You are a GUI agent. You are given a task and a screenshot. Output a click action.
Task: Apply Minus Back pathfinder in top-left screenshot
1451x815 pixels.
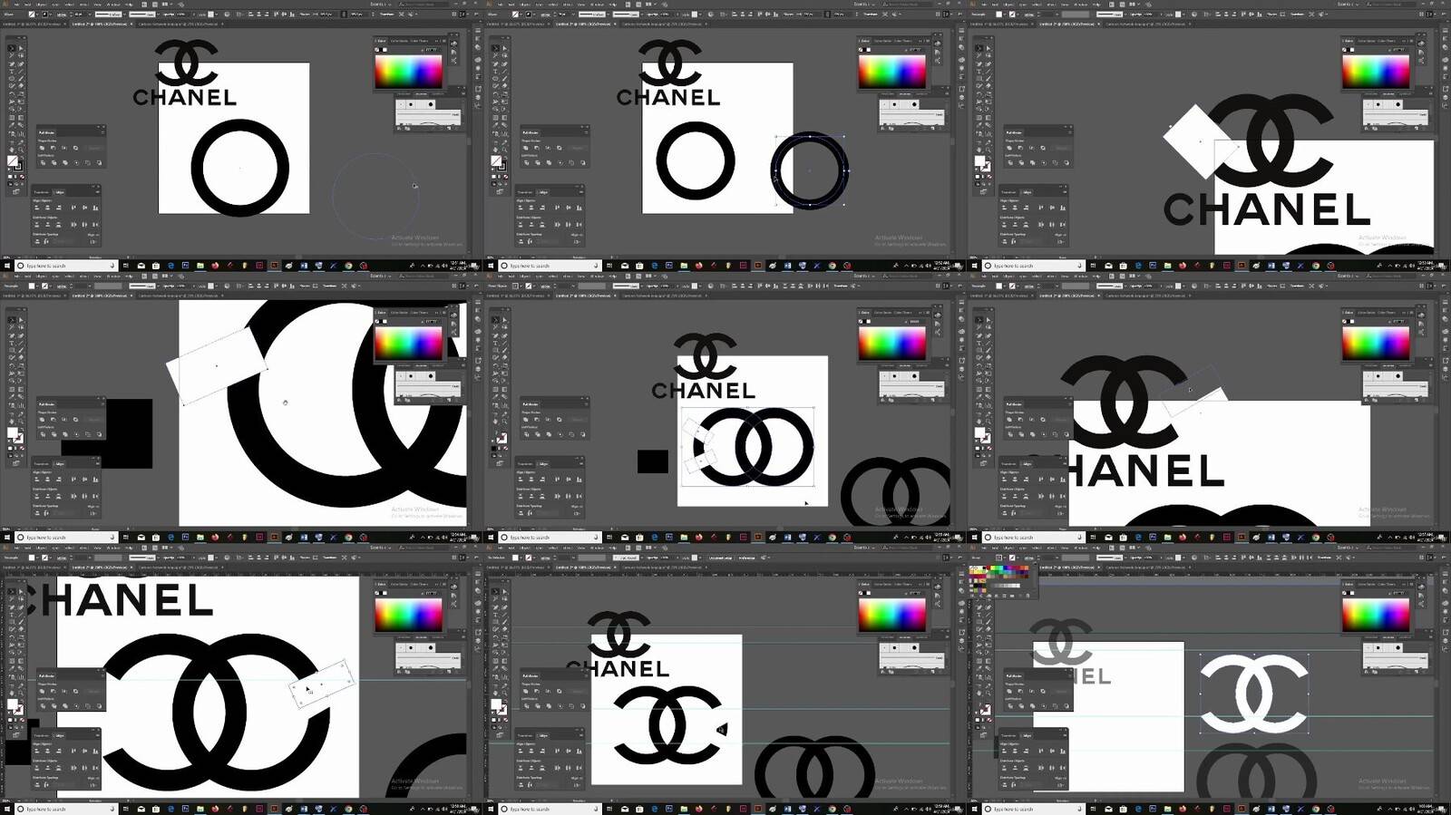98,163
